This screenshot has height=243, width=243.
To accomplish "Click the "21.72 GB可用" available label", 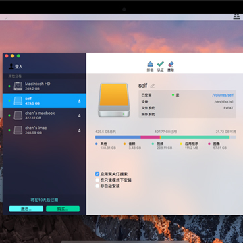I will (x=226, y=132).
